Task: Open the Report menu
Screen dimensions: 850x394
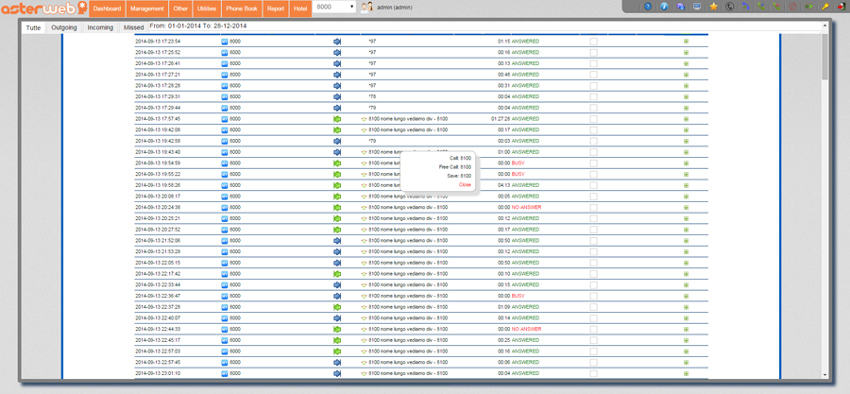Action: point(276,9)
